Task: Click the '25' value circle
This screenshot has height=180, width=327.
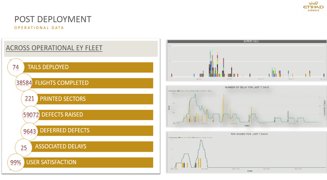Action: [23, 148]
